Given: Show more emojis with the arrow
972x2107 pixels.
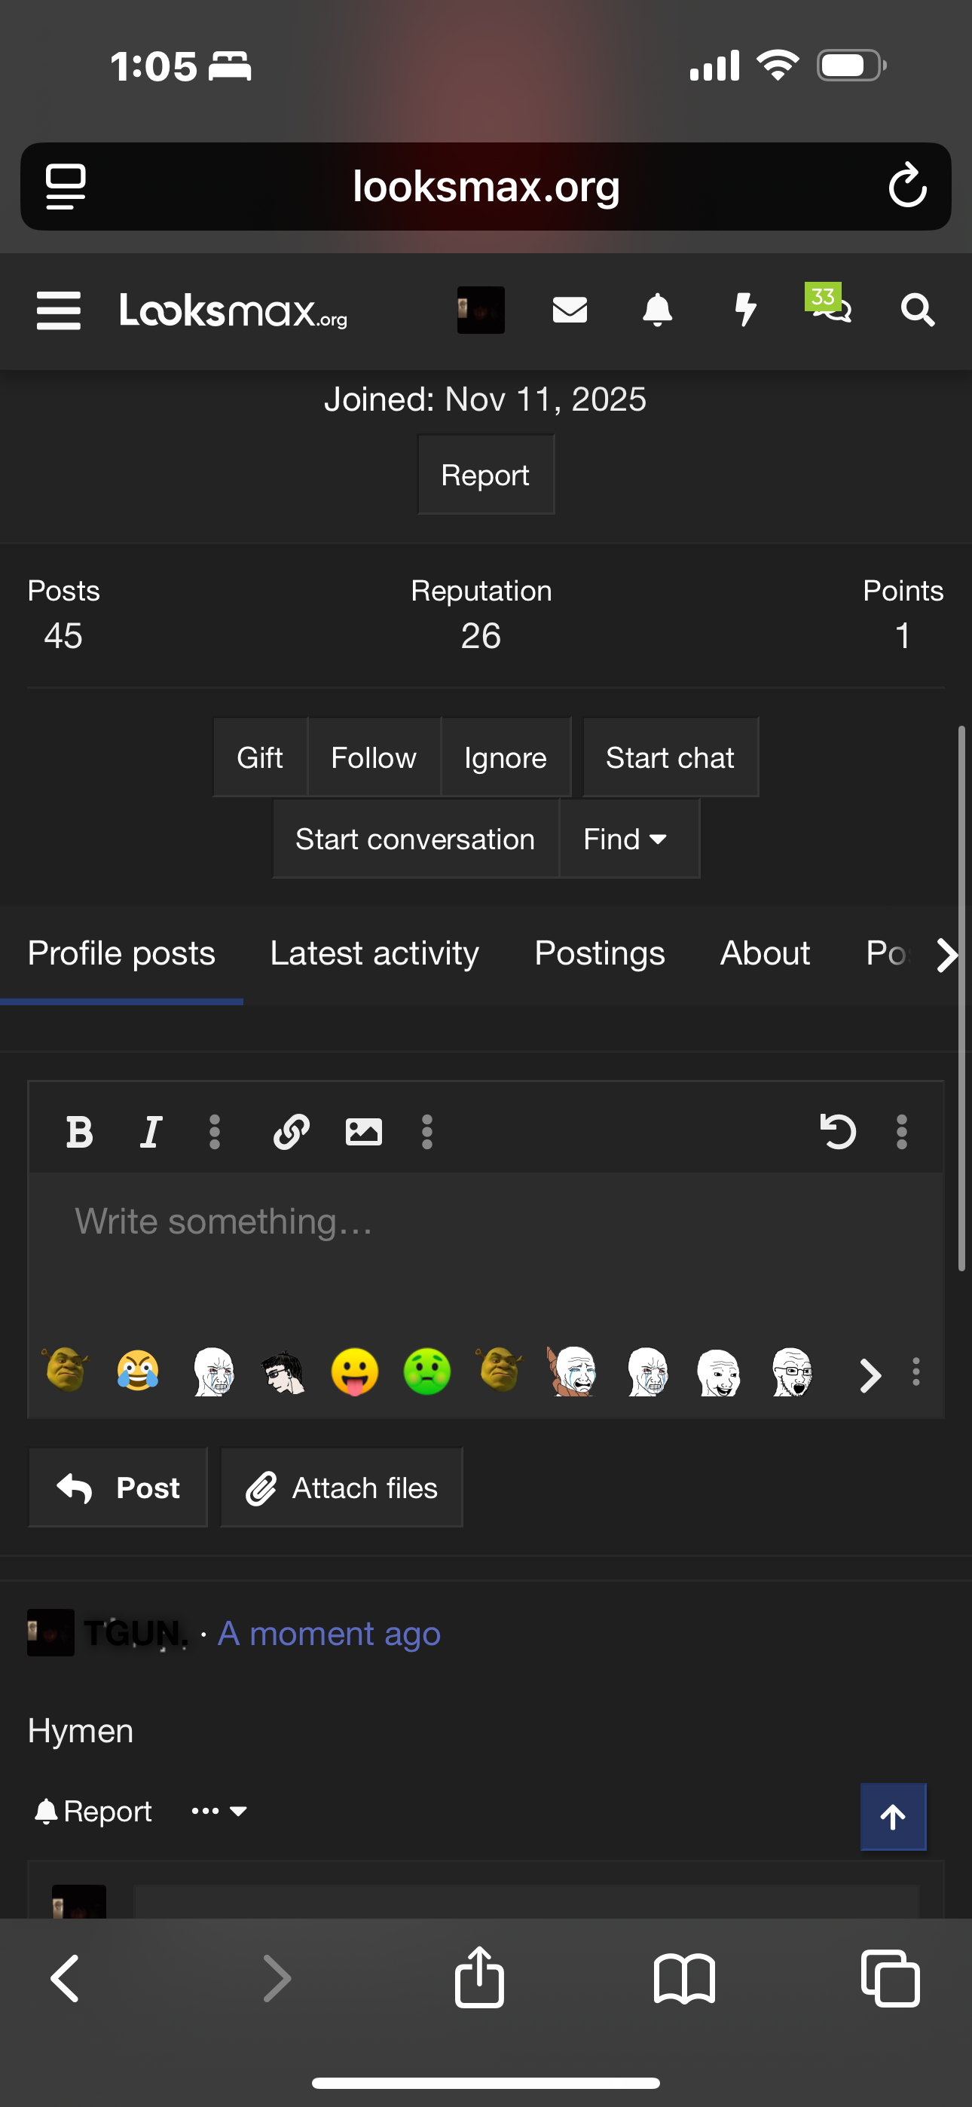Looking at the screenshot, I should point(870,1375).
